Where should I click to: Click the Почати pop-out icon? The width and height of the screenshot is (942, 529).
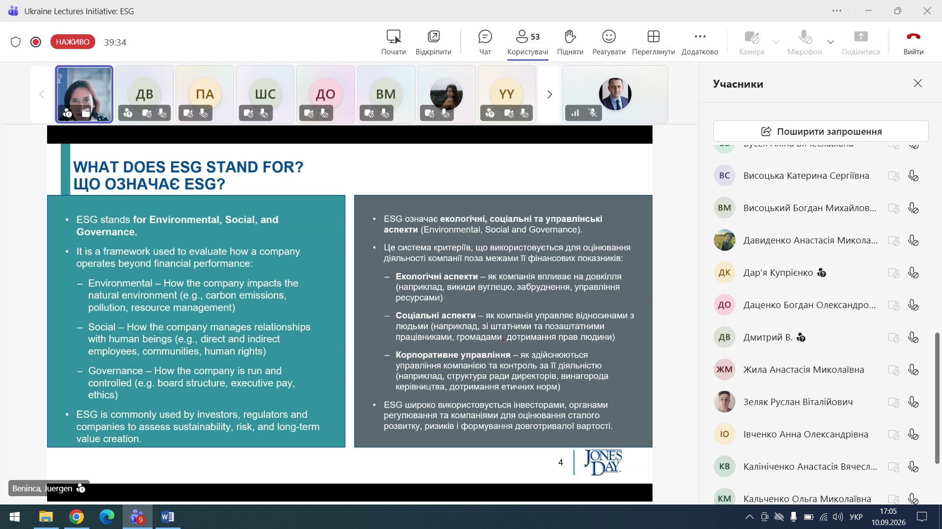tap(393, 42)
